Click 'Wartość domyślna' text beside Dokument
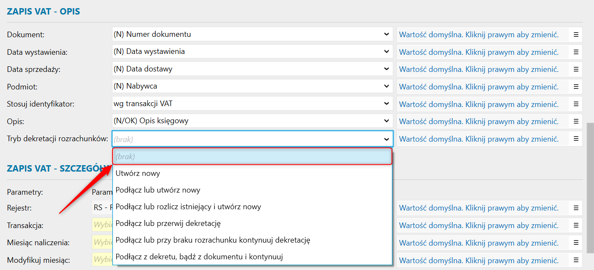This screenshot has width=594, height=270. [479, 35]
